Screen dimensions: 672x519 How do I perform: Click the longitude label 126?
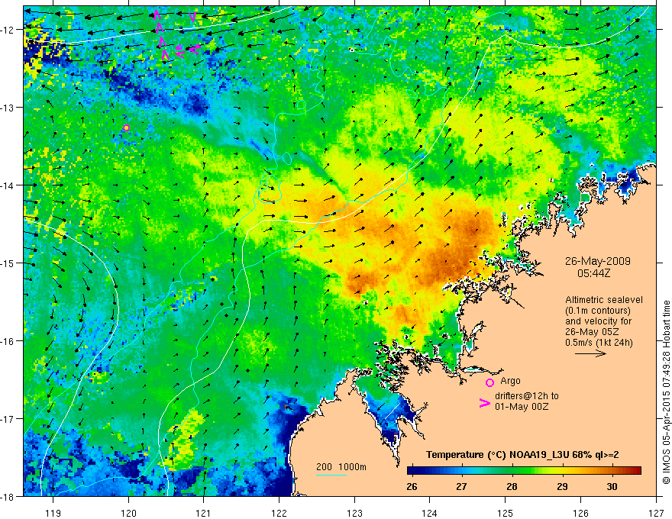(x=580, y=513)
